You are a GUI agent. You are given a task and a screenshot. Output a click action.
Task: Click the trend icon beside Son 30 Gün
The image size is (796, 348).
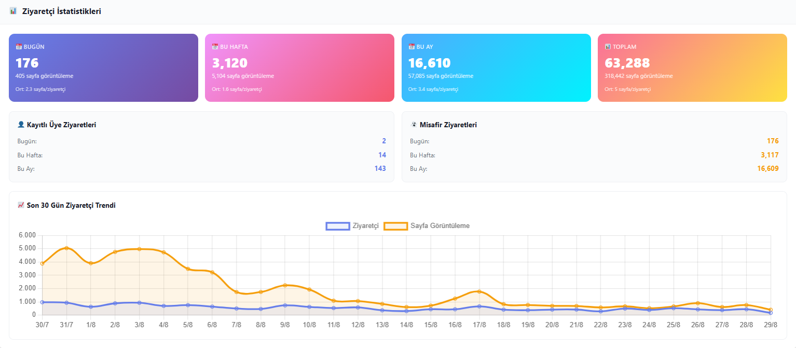pos(21,205)
